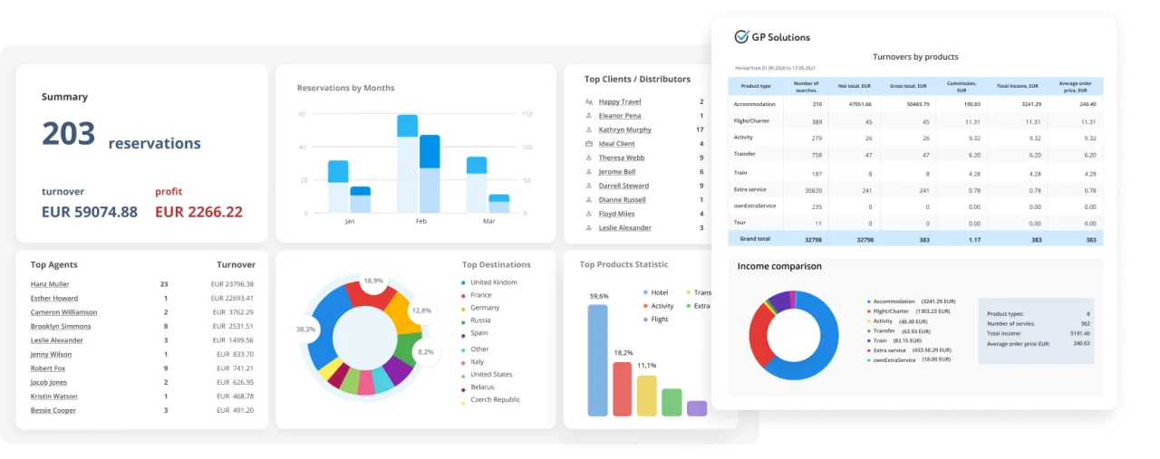Open the Cameron Williamson agent link

click(x=63, y=312)
